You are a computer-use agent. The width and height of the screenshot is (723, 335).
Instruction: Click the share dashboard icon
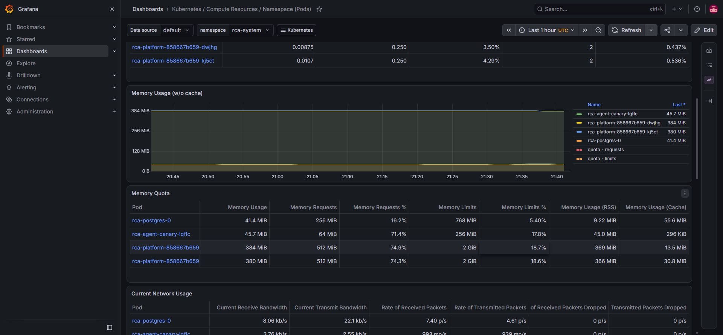point(667,30)
